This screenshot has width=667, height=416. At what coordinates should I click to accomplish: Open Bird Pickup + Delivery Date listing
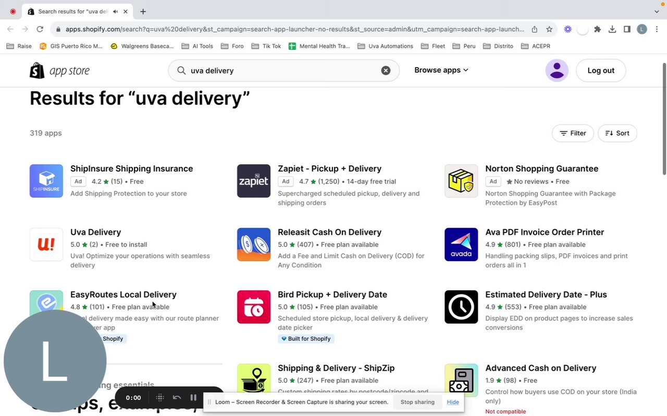tap(332, 294)
